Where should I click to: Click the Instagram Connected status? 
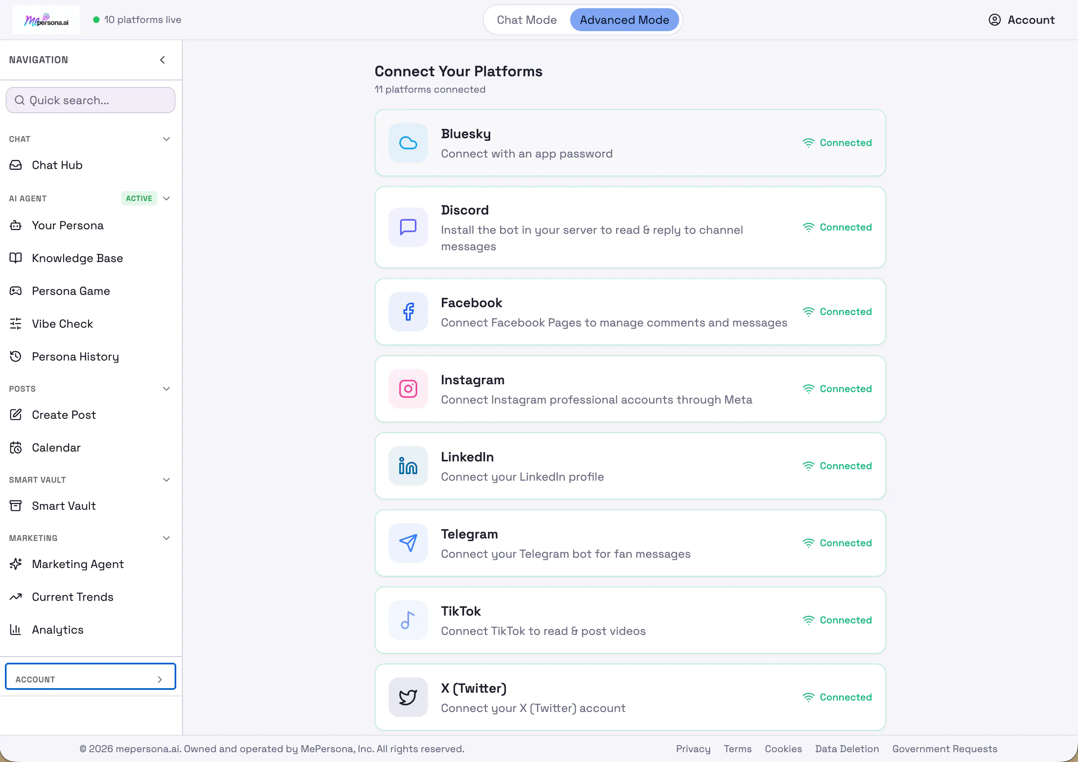(837, 389)
